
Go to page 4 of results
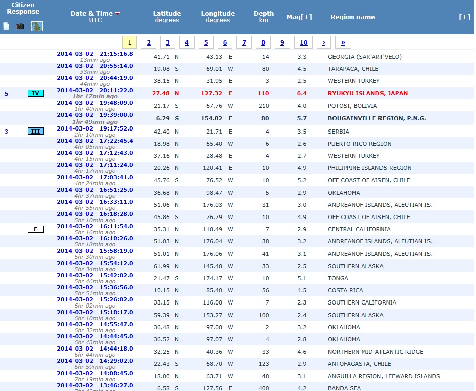point(186,42)
